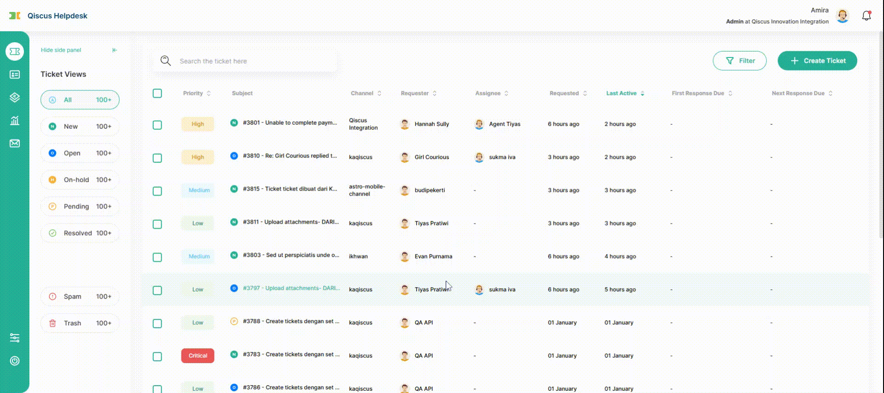
Task: Click the Create Ticket button
Action: [817, 61]
